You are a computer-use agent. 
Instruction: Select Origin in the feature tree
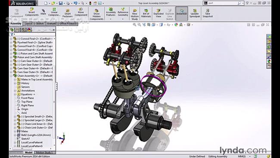[x=25, y=109]
